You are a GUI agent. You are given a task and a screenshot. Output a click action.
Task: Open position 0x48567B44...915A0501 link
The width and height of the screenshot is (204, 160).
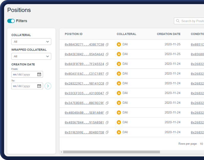tap(84, 122)
